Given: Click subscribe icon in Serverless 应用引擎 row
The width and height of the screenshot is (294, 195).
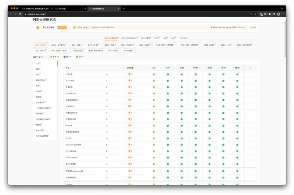Looking at the screenshot, I should [107, 145].
